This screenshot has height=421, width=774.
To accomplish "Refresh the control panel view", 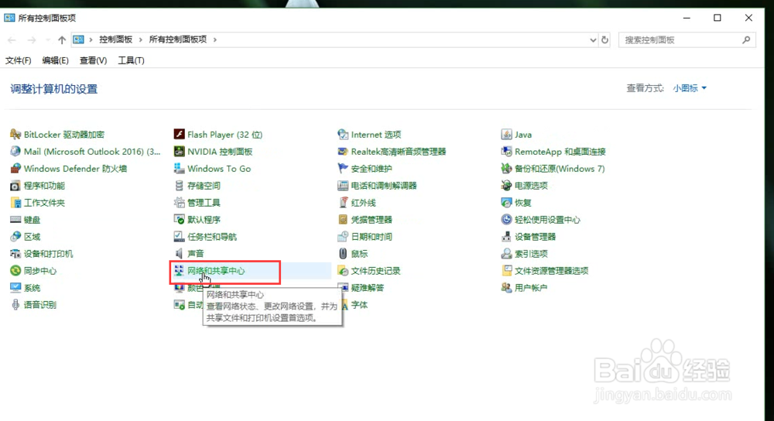I will pos(604,40).
